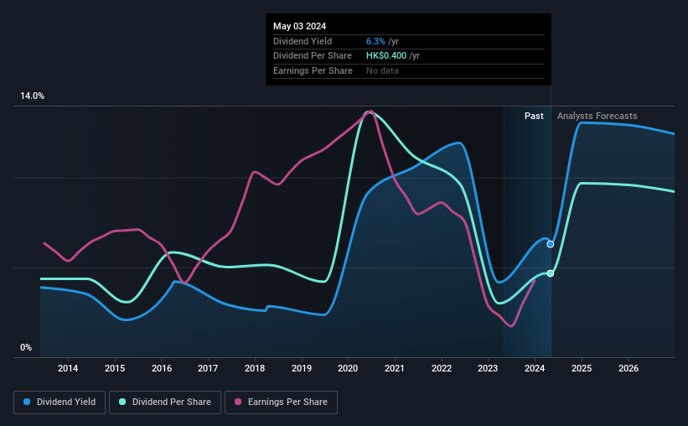Click the 2023 x-axis label
The width and height of the screenshot is (688, 426).
click(488, 368)
